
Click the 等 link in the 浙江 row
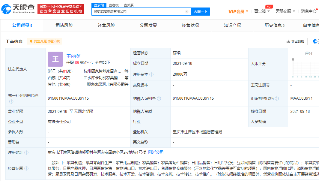point(126,71)
